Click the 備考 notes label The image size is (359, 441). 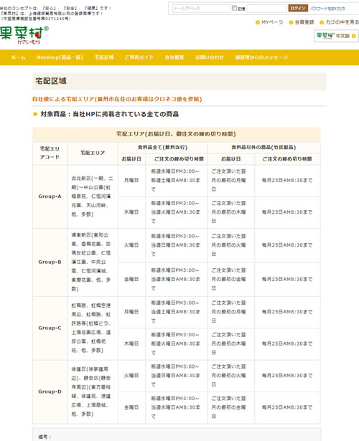click(45, 437)
